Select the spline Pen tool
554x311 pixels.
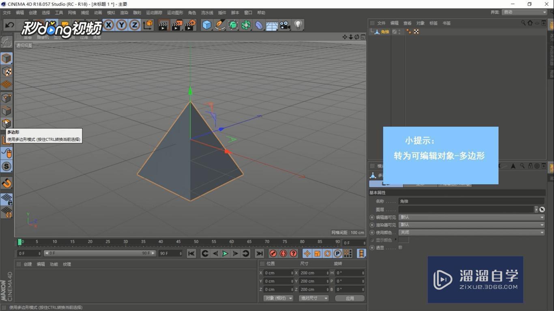(219, 25)
